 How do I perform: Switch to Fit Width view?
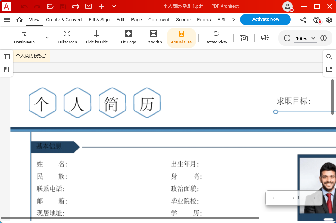coord(153,38)
